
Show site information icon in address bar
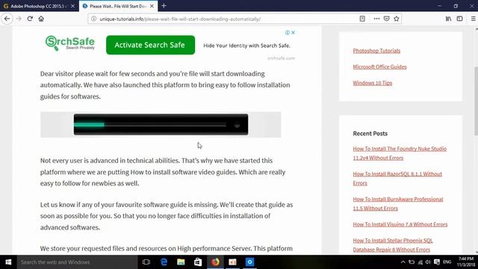(x=94, y=19)
